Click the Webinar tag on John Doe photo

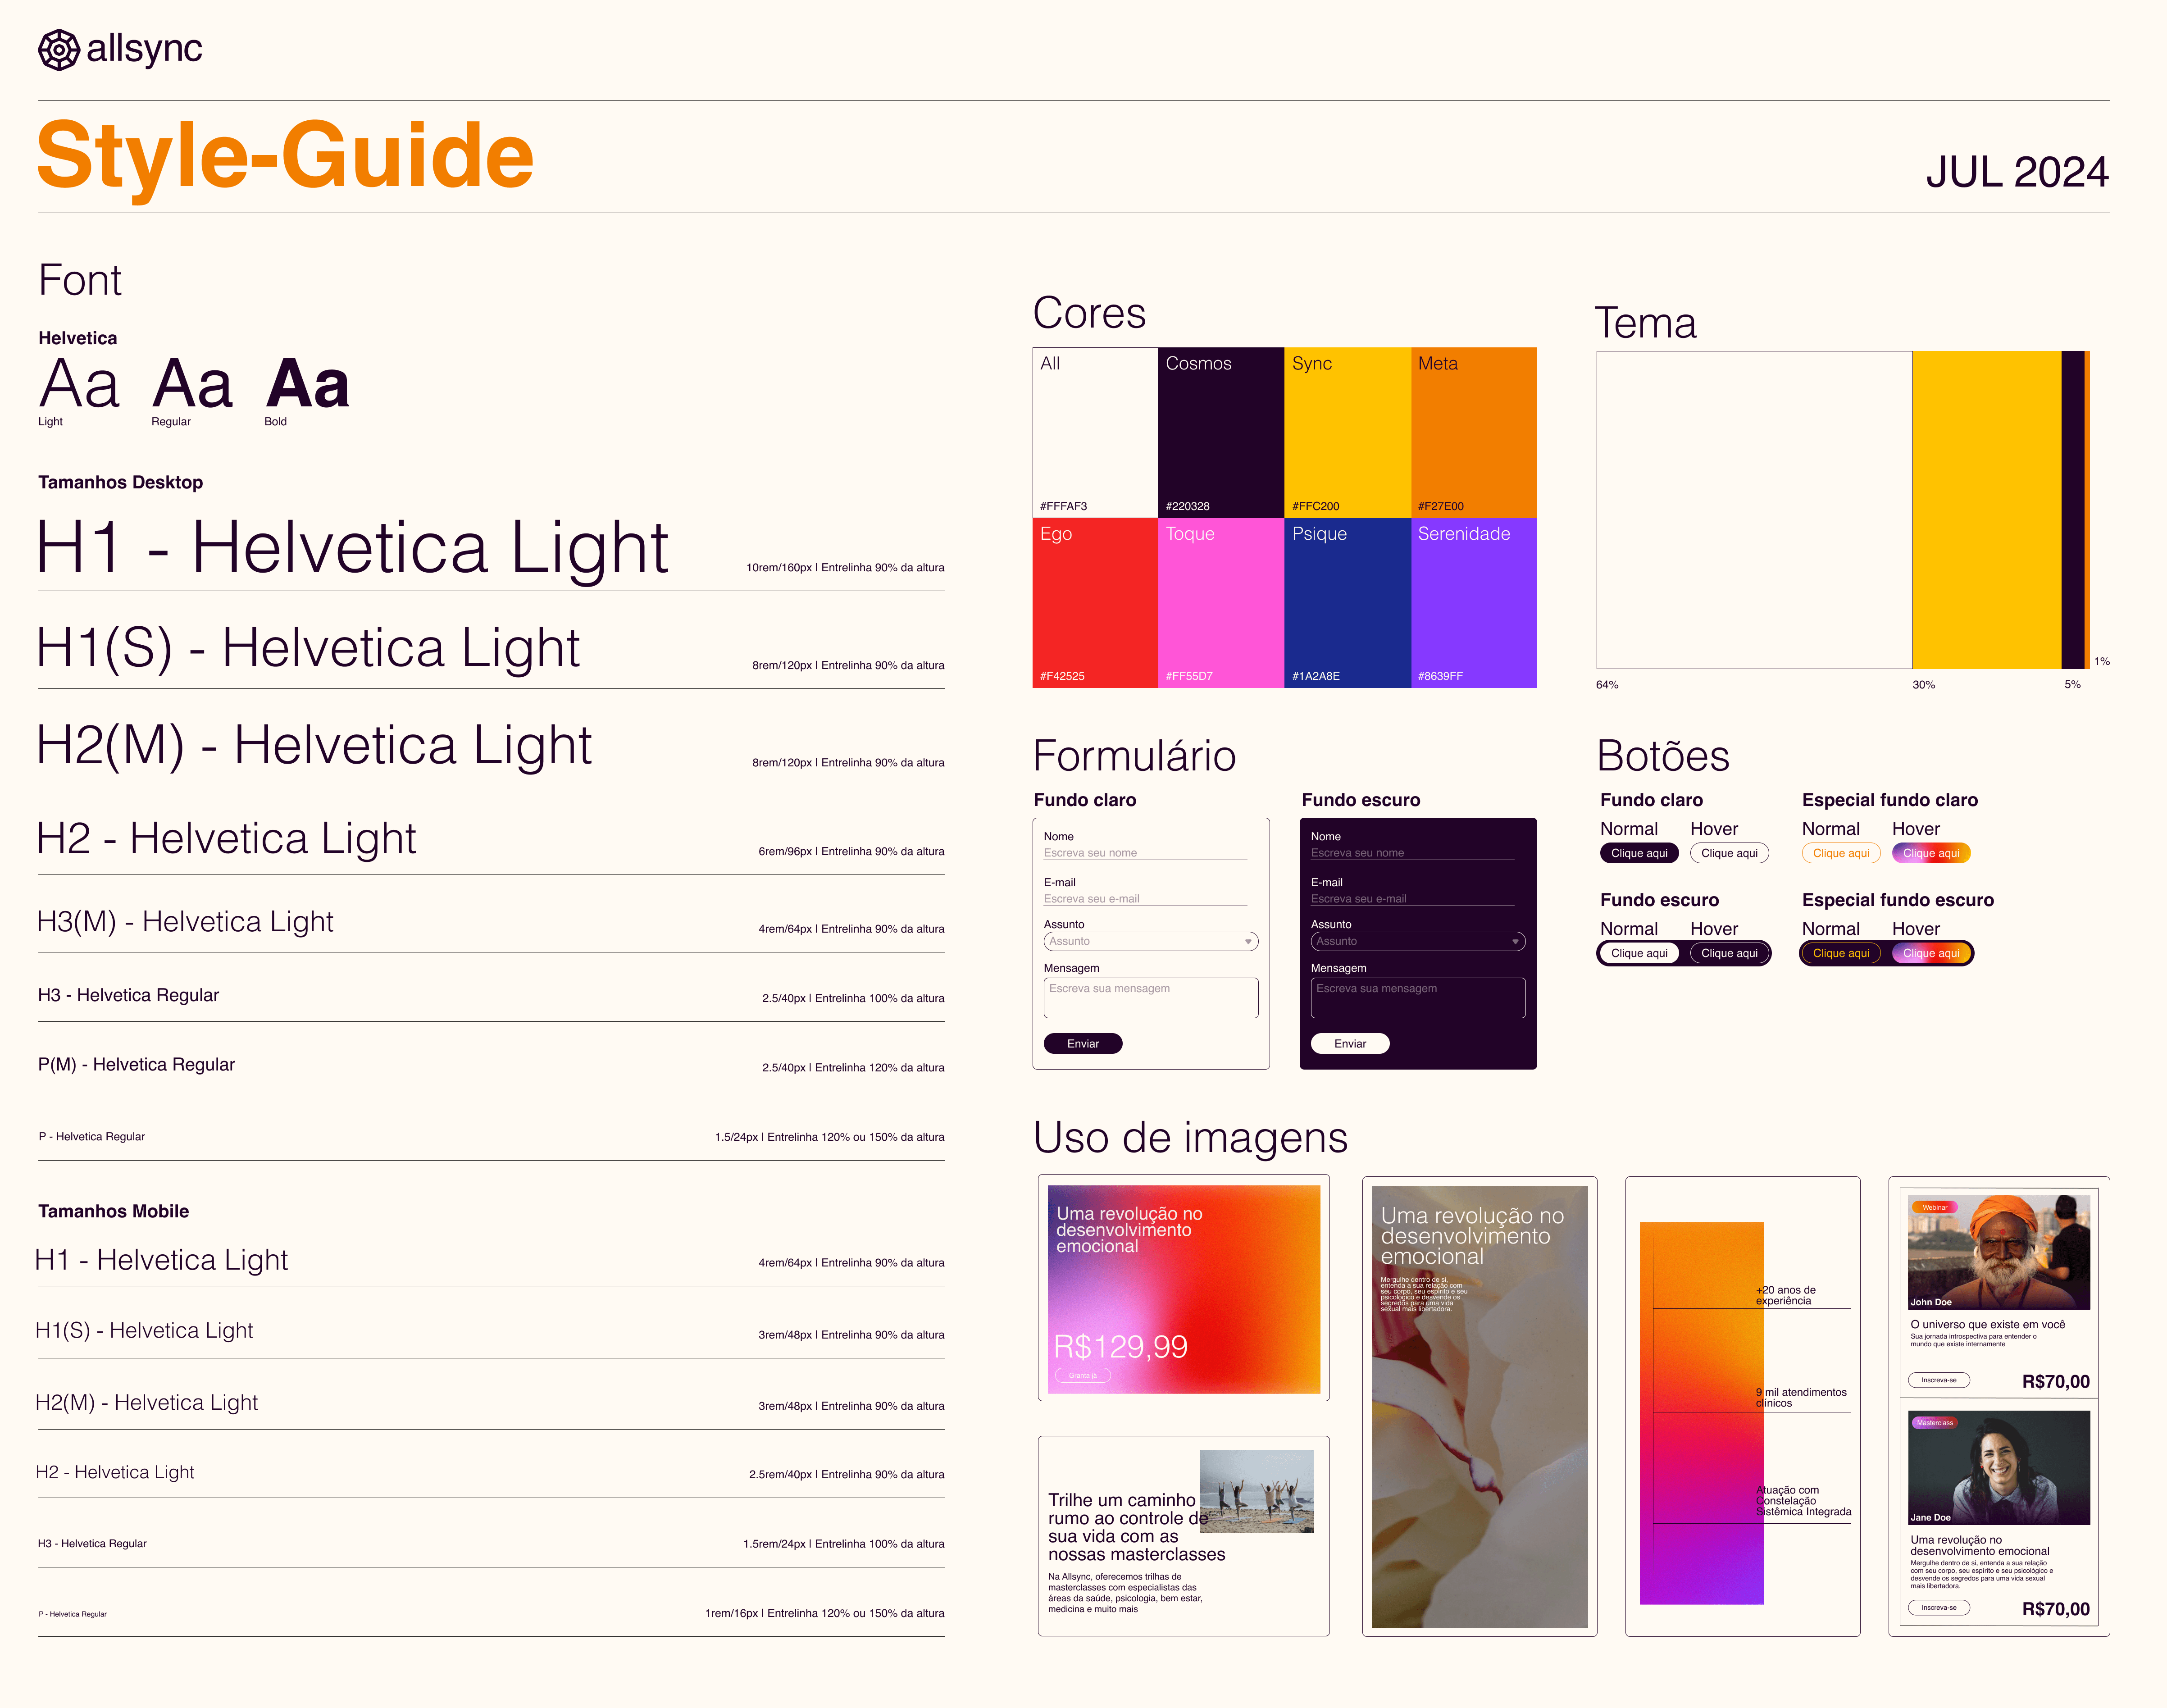(1934, 1207)
